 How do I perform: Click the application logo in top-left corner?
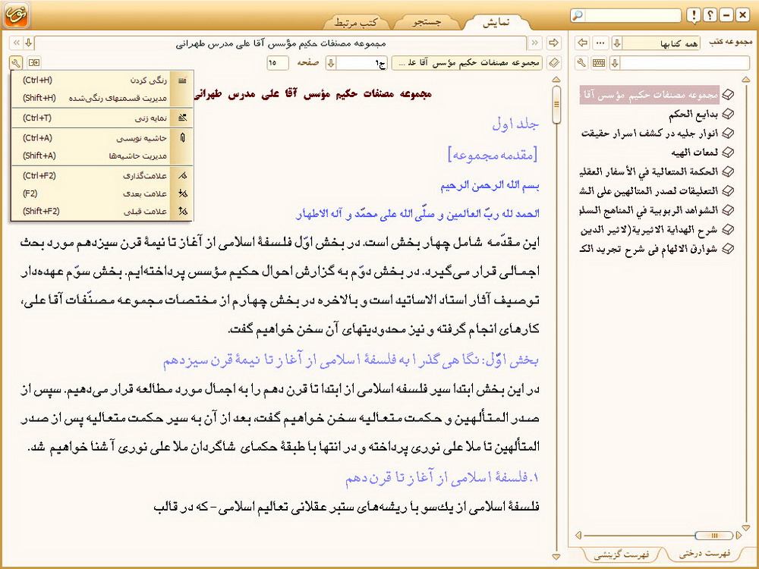pyautogui.click(x=17, y=15)
